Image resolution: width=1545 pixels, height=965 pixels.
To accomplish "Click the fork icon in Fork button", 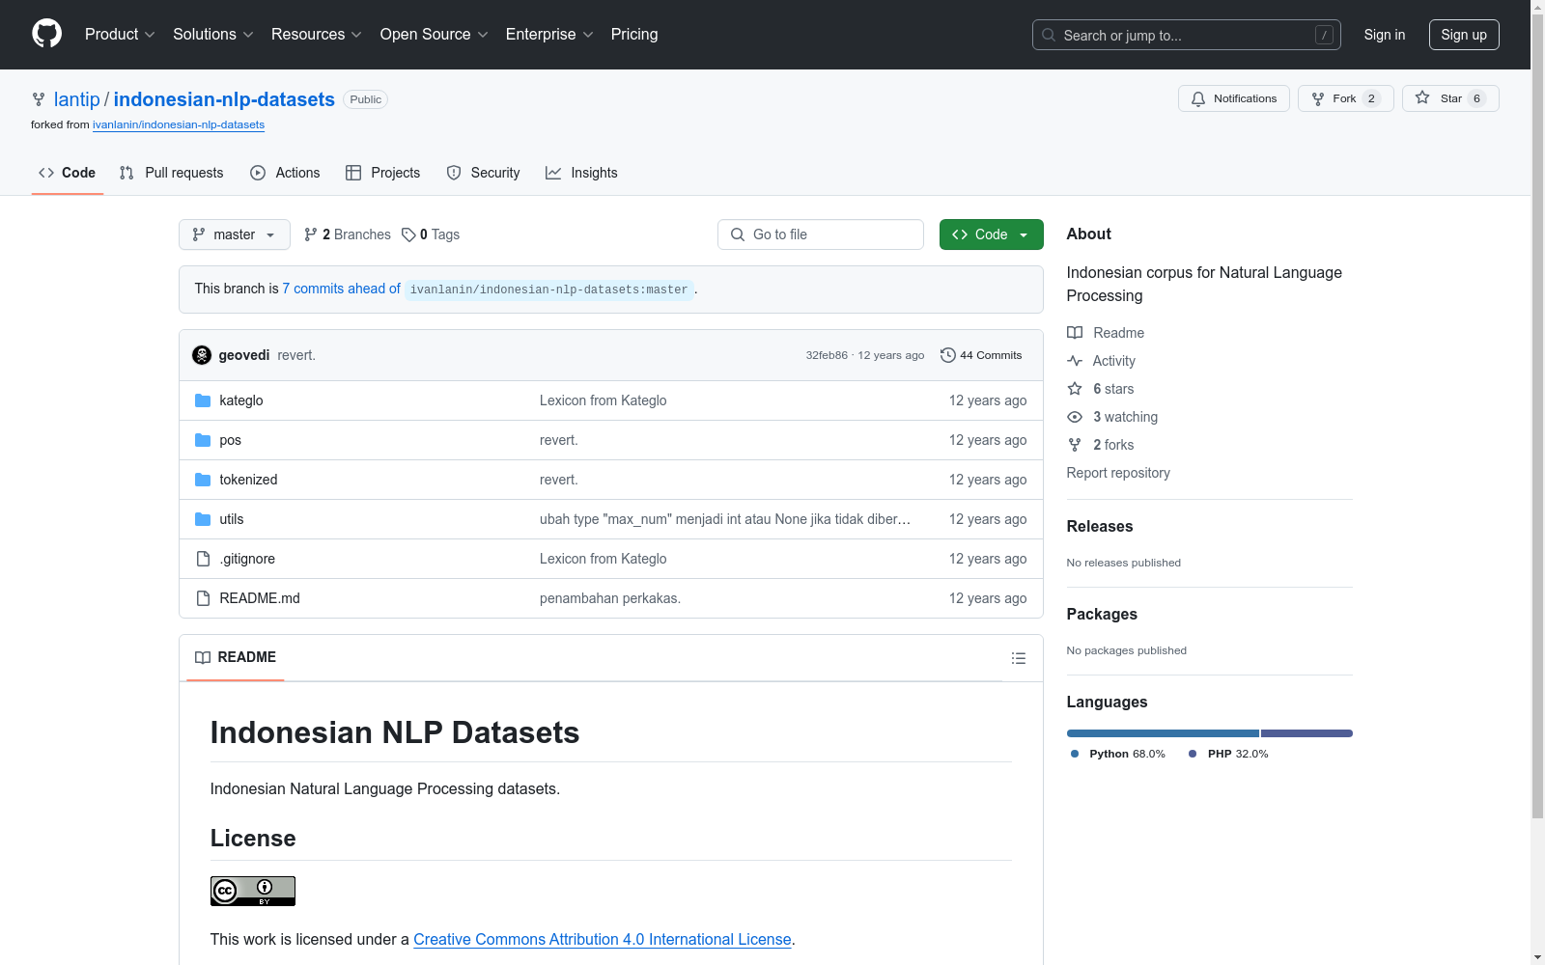I will (1318, 98).
